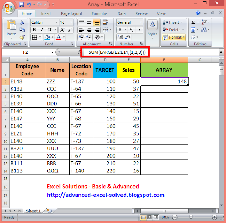This screenshot has width=226, height=223.
Task: Open the Page Layout tab
Action: (x=71, y=13)
